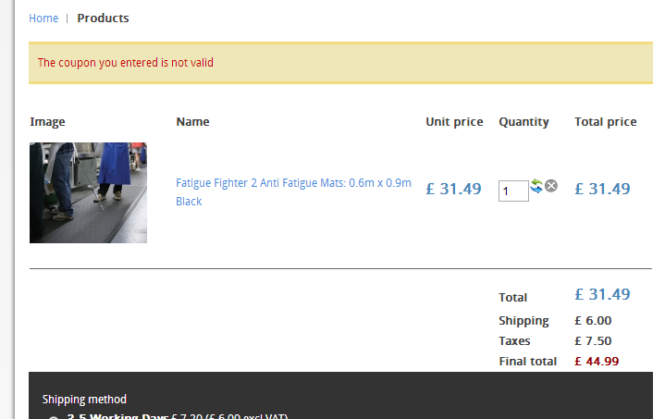Click the Shipping method heading

click(x=84, y=400)
